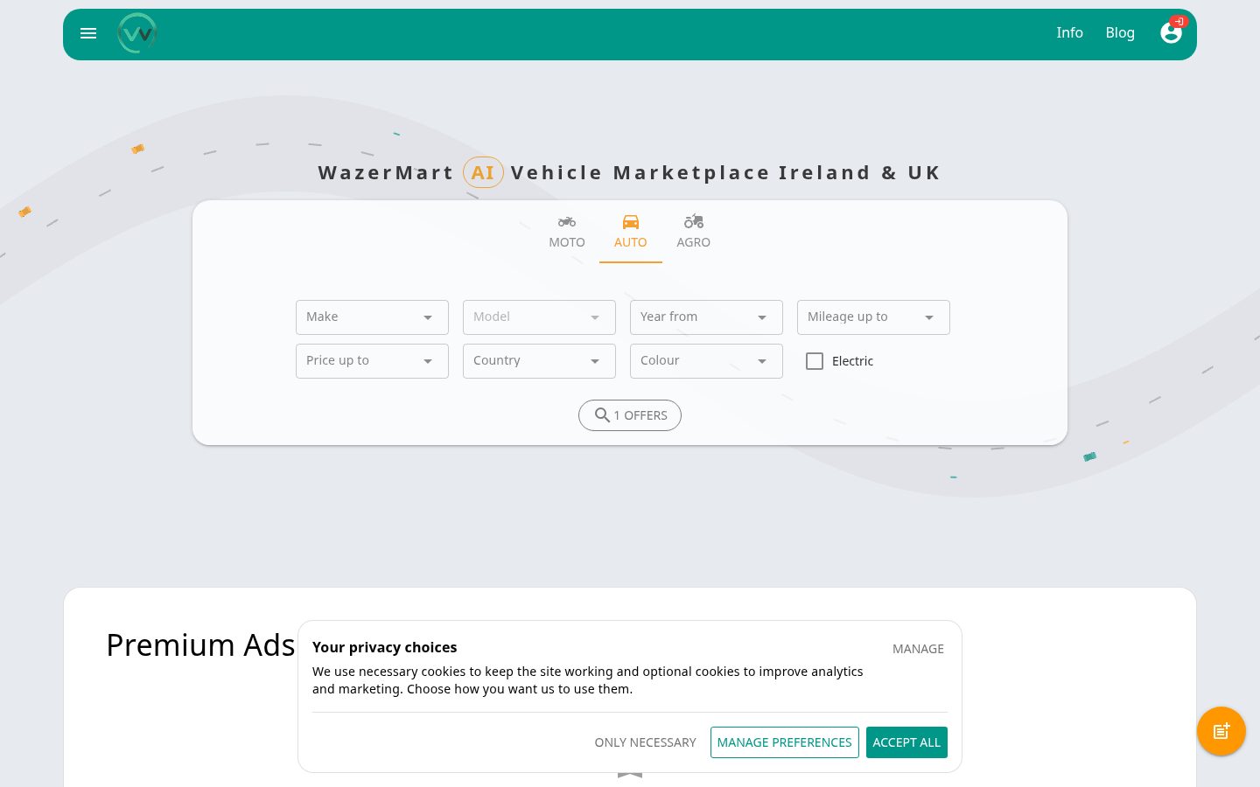This screenshot has height=787, width=1260.
Task: Click the 1 OFFERS search button
Action: point(630,415)
